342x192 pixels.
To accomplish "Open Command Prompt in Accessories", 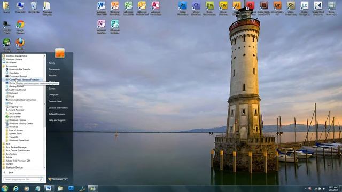I will [18, 76].
